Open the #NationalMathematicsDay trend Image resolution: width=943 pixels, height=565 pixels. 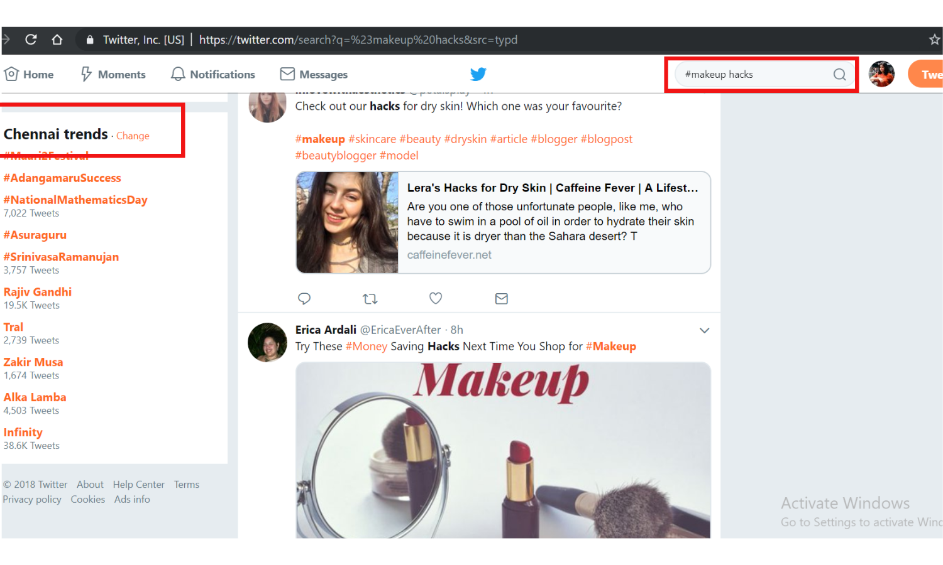pyautogui.click(x=75, y=200)
